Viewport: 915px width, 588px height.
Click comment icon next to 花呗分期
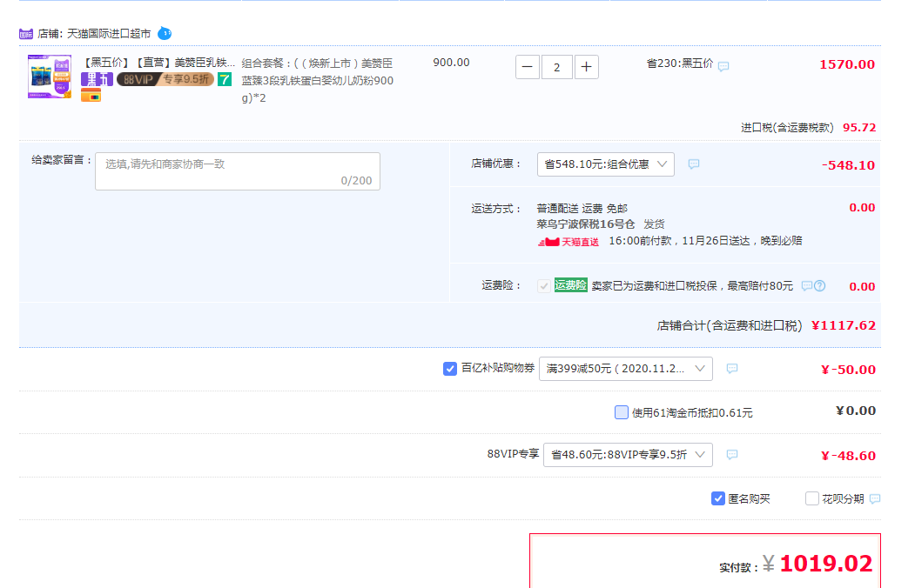click(875, 498)
